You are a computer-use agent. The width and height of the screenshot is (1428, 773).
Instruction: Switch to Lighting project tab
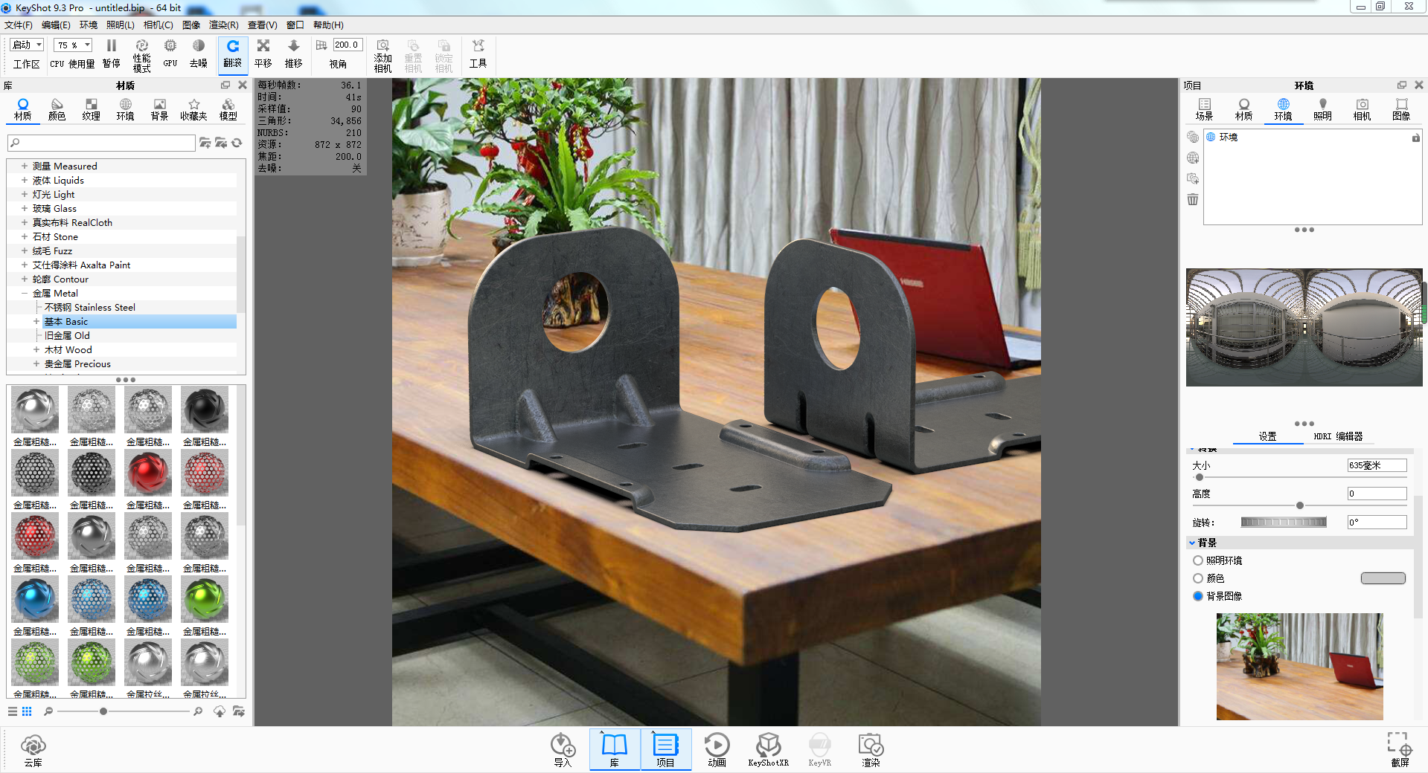tap(1322, 109)
